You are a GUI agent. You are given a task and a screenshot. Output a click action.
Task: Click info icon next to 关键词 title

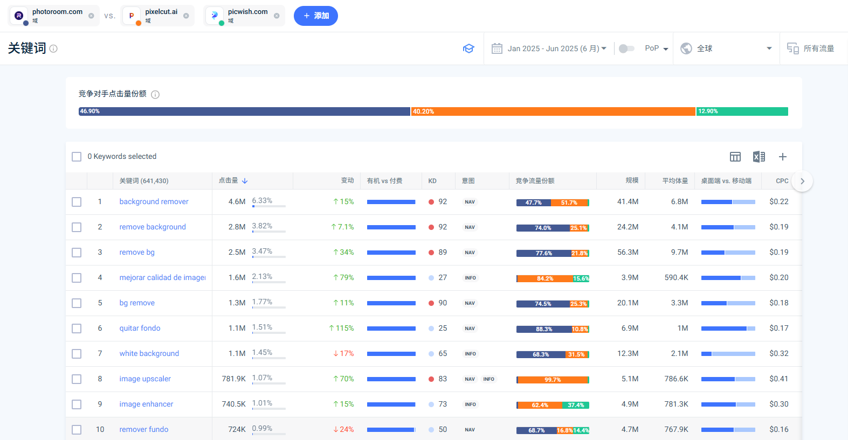click(x=53, y=48)
